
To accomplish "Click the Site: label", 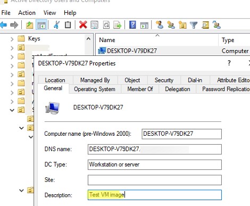I will (x=50, y=180).
